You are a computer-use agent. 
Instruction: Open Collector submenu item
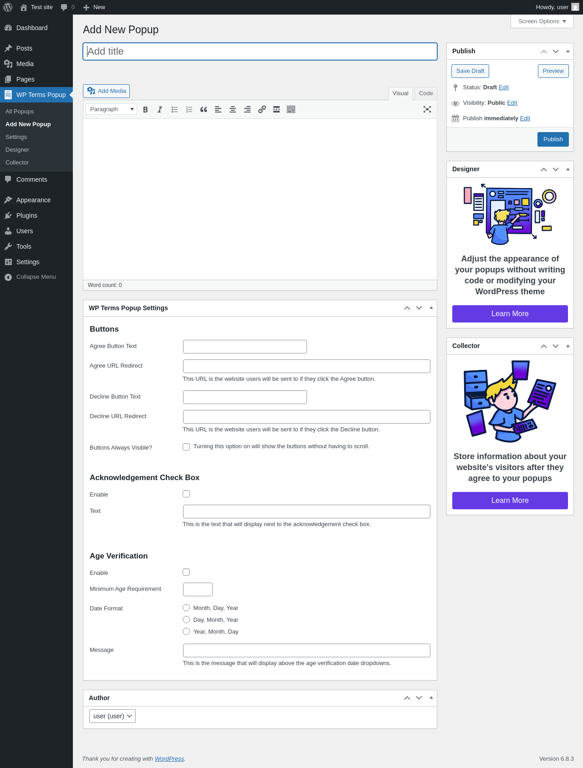click(x=17, y=163)
